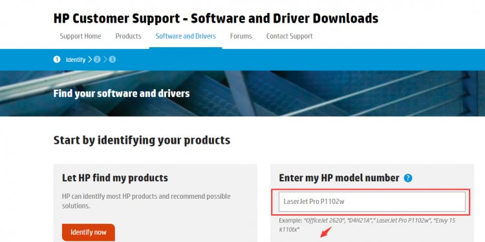Select the Software and Drivers tab

[186, 36]
